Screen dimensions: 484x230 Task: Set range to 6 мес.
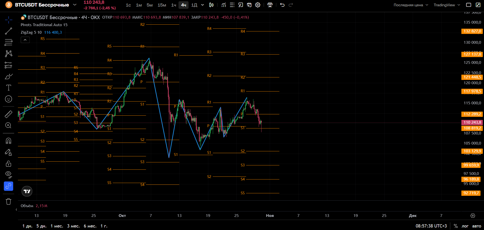tap(90, 226)
